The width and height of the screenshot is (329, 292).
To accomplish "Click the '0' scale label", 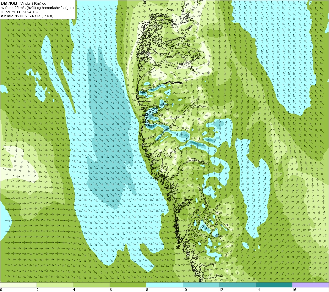I will pos(1,290).
